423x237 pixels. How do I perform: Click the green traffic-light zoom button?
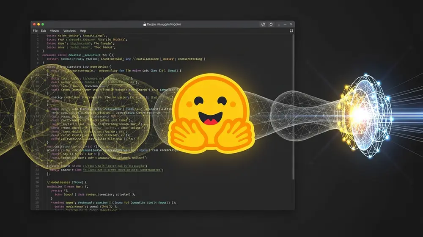point(43,24)
